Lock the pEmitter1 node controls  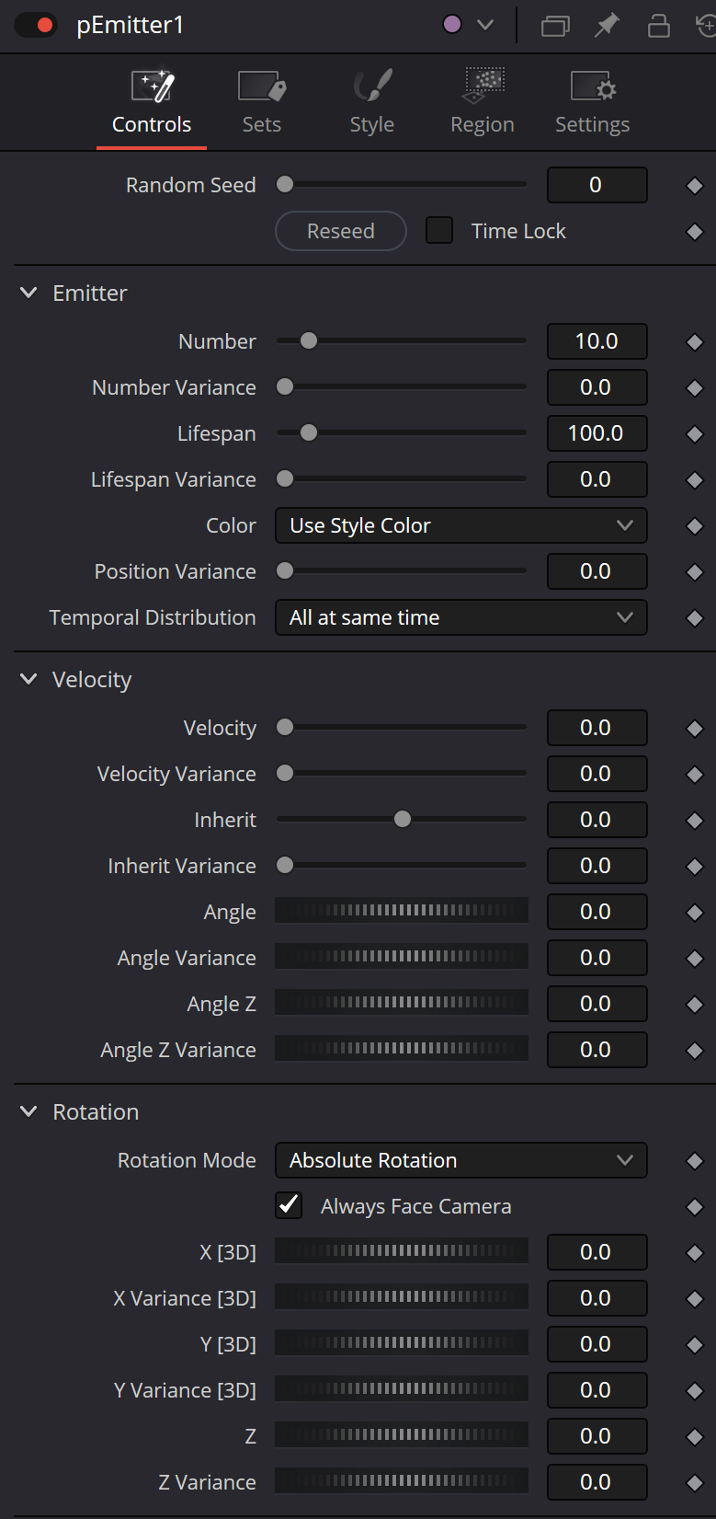click(x=659, y=26)
